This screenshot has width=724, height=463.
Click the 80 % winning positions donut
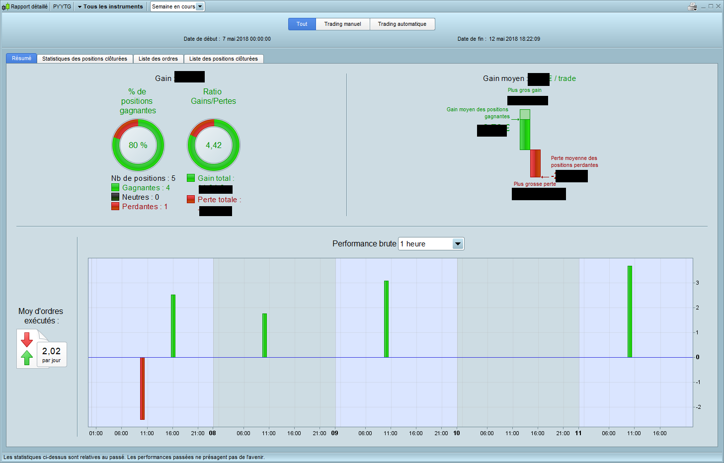(138, 145)
